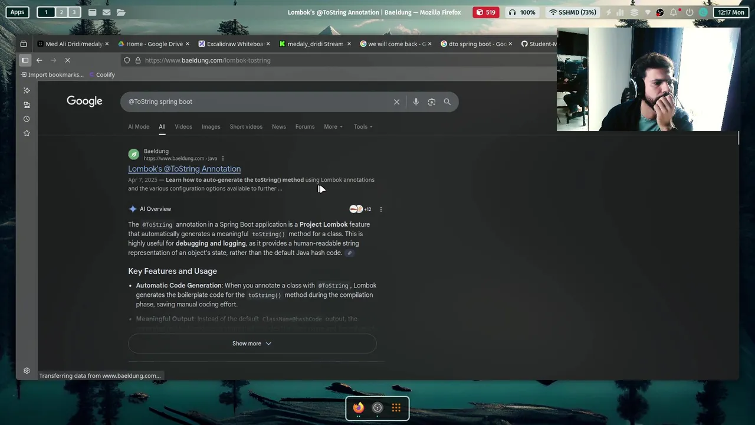Open synced tabs icon in sidebar

27,104
